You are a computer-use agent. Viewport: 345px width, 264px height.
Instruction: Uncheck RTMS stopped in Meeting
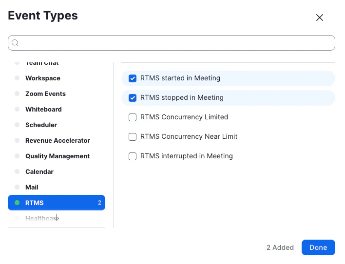click(x=133, y=98)
